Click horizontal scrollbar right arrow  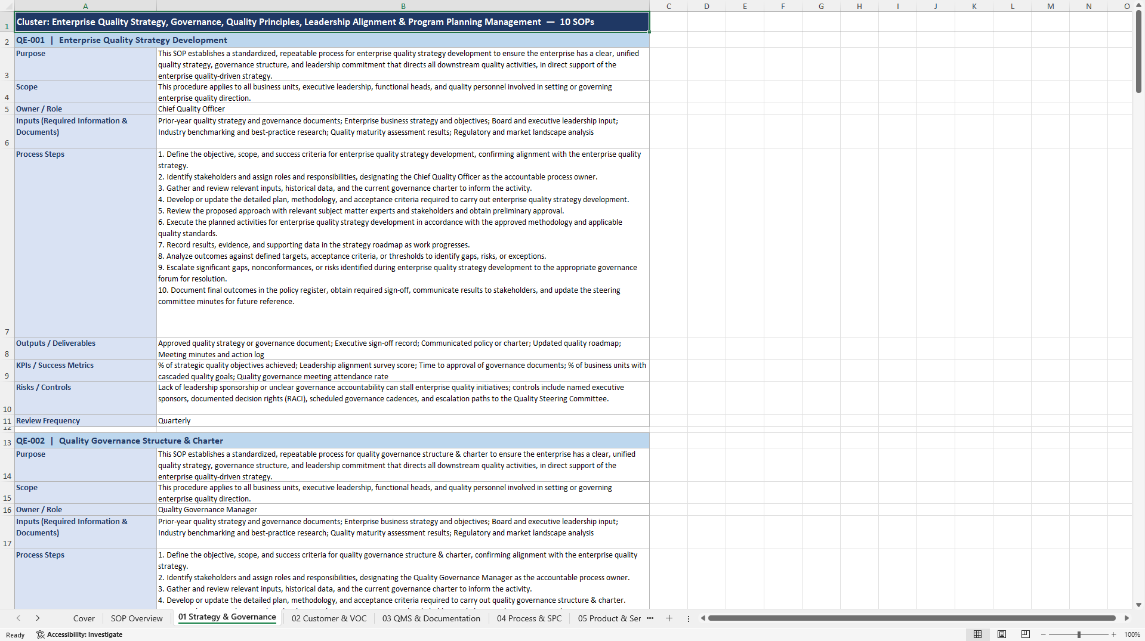pyautogui.click(x=1127, y=618)
